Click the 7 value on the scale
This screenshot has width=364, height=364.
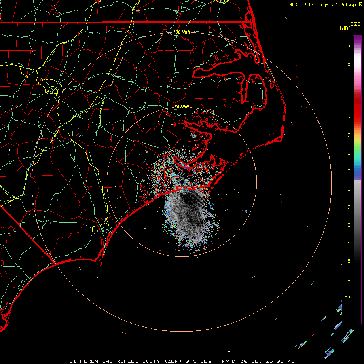pyautogui.click(x=349, y=45)
